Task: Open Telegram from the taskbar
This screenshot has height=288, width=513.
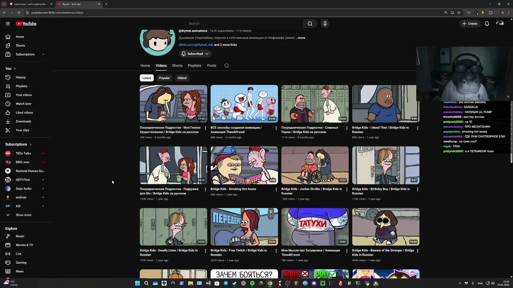Action: 226,283
